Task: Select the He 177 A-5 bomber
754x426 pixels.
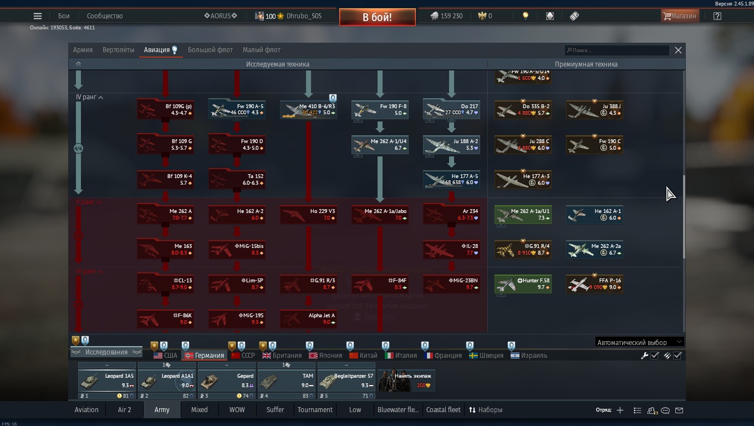Action: click(451, 179)
